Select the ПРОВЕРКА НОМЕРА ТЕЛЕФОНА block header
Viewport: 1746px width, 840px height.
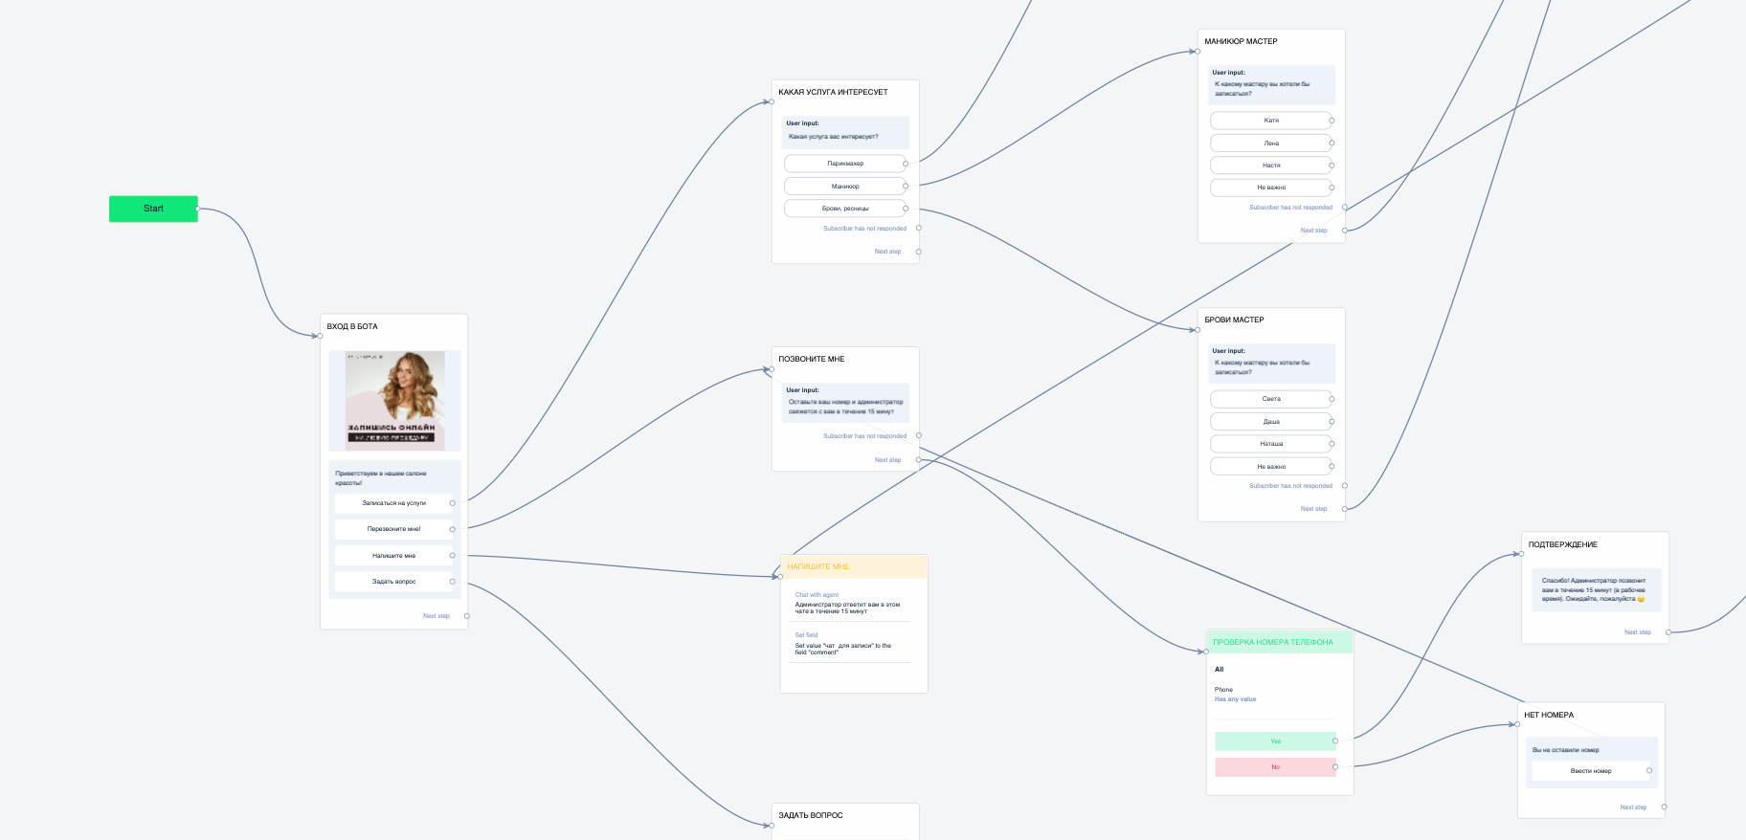pos(1279,642)
